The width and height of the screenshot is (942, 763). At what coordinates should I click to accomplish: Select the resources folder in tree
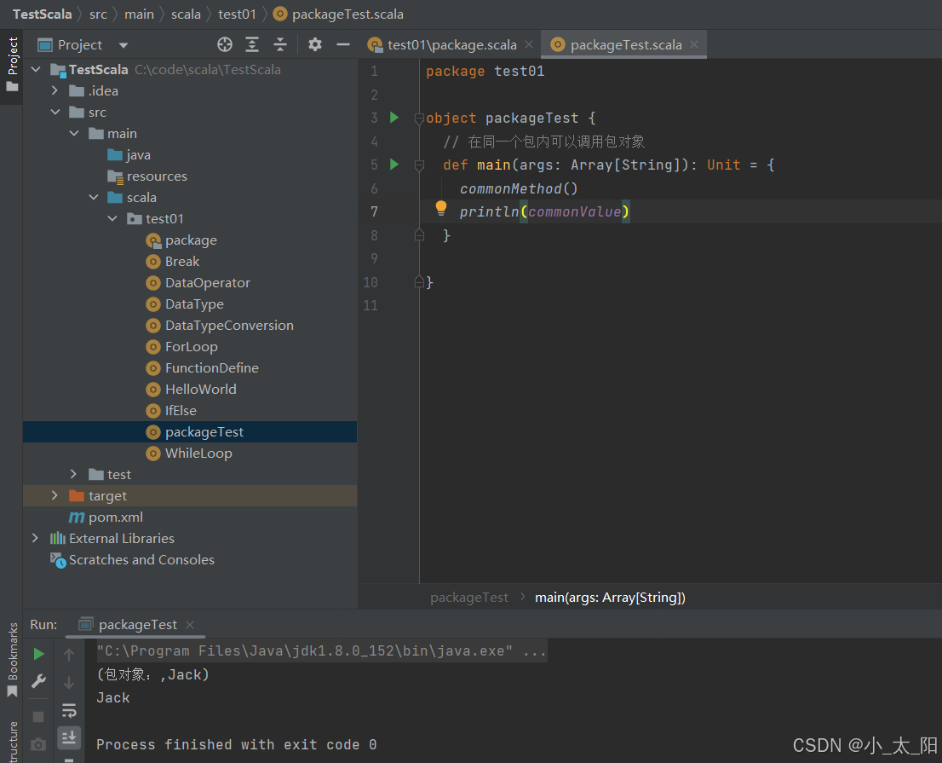point(147,176)
